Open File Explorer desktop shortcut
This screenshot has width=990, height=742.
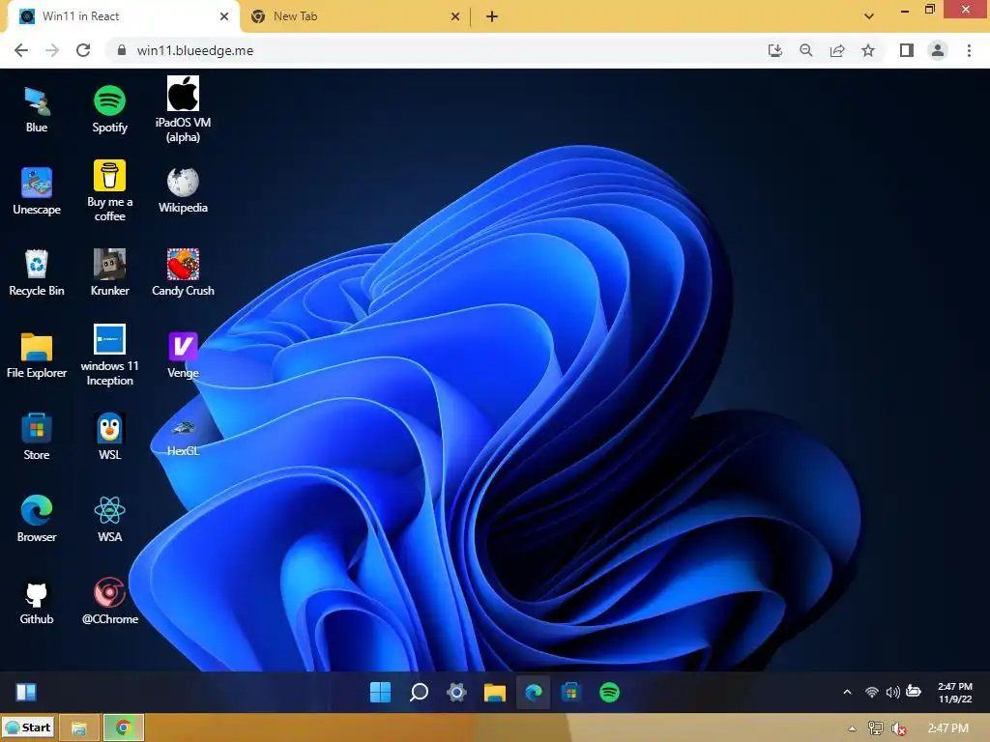click(x=37, y=355)
